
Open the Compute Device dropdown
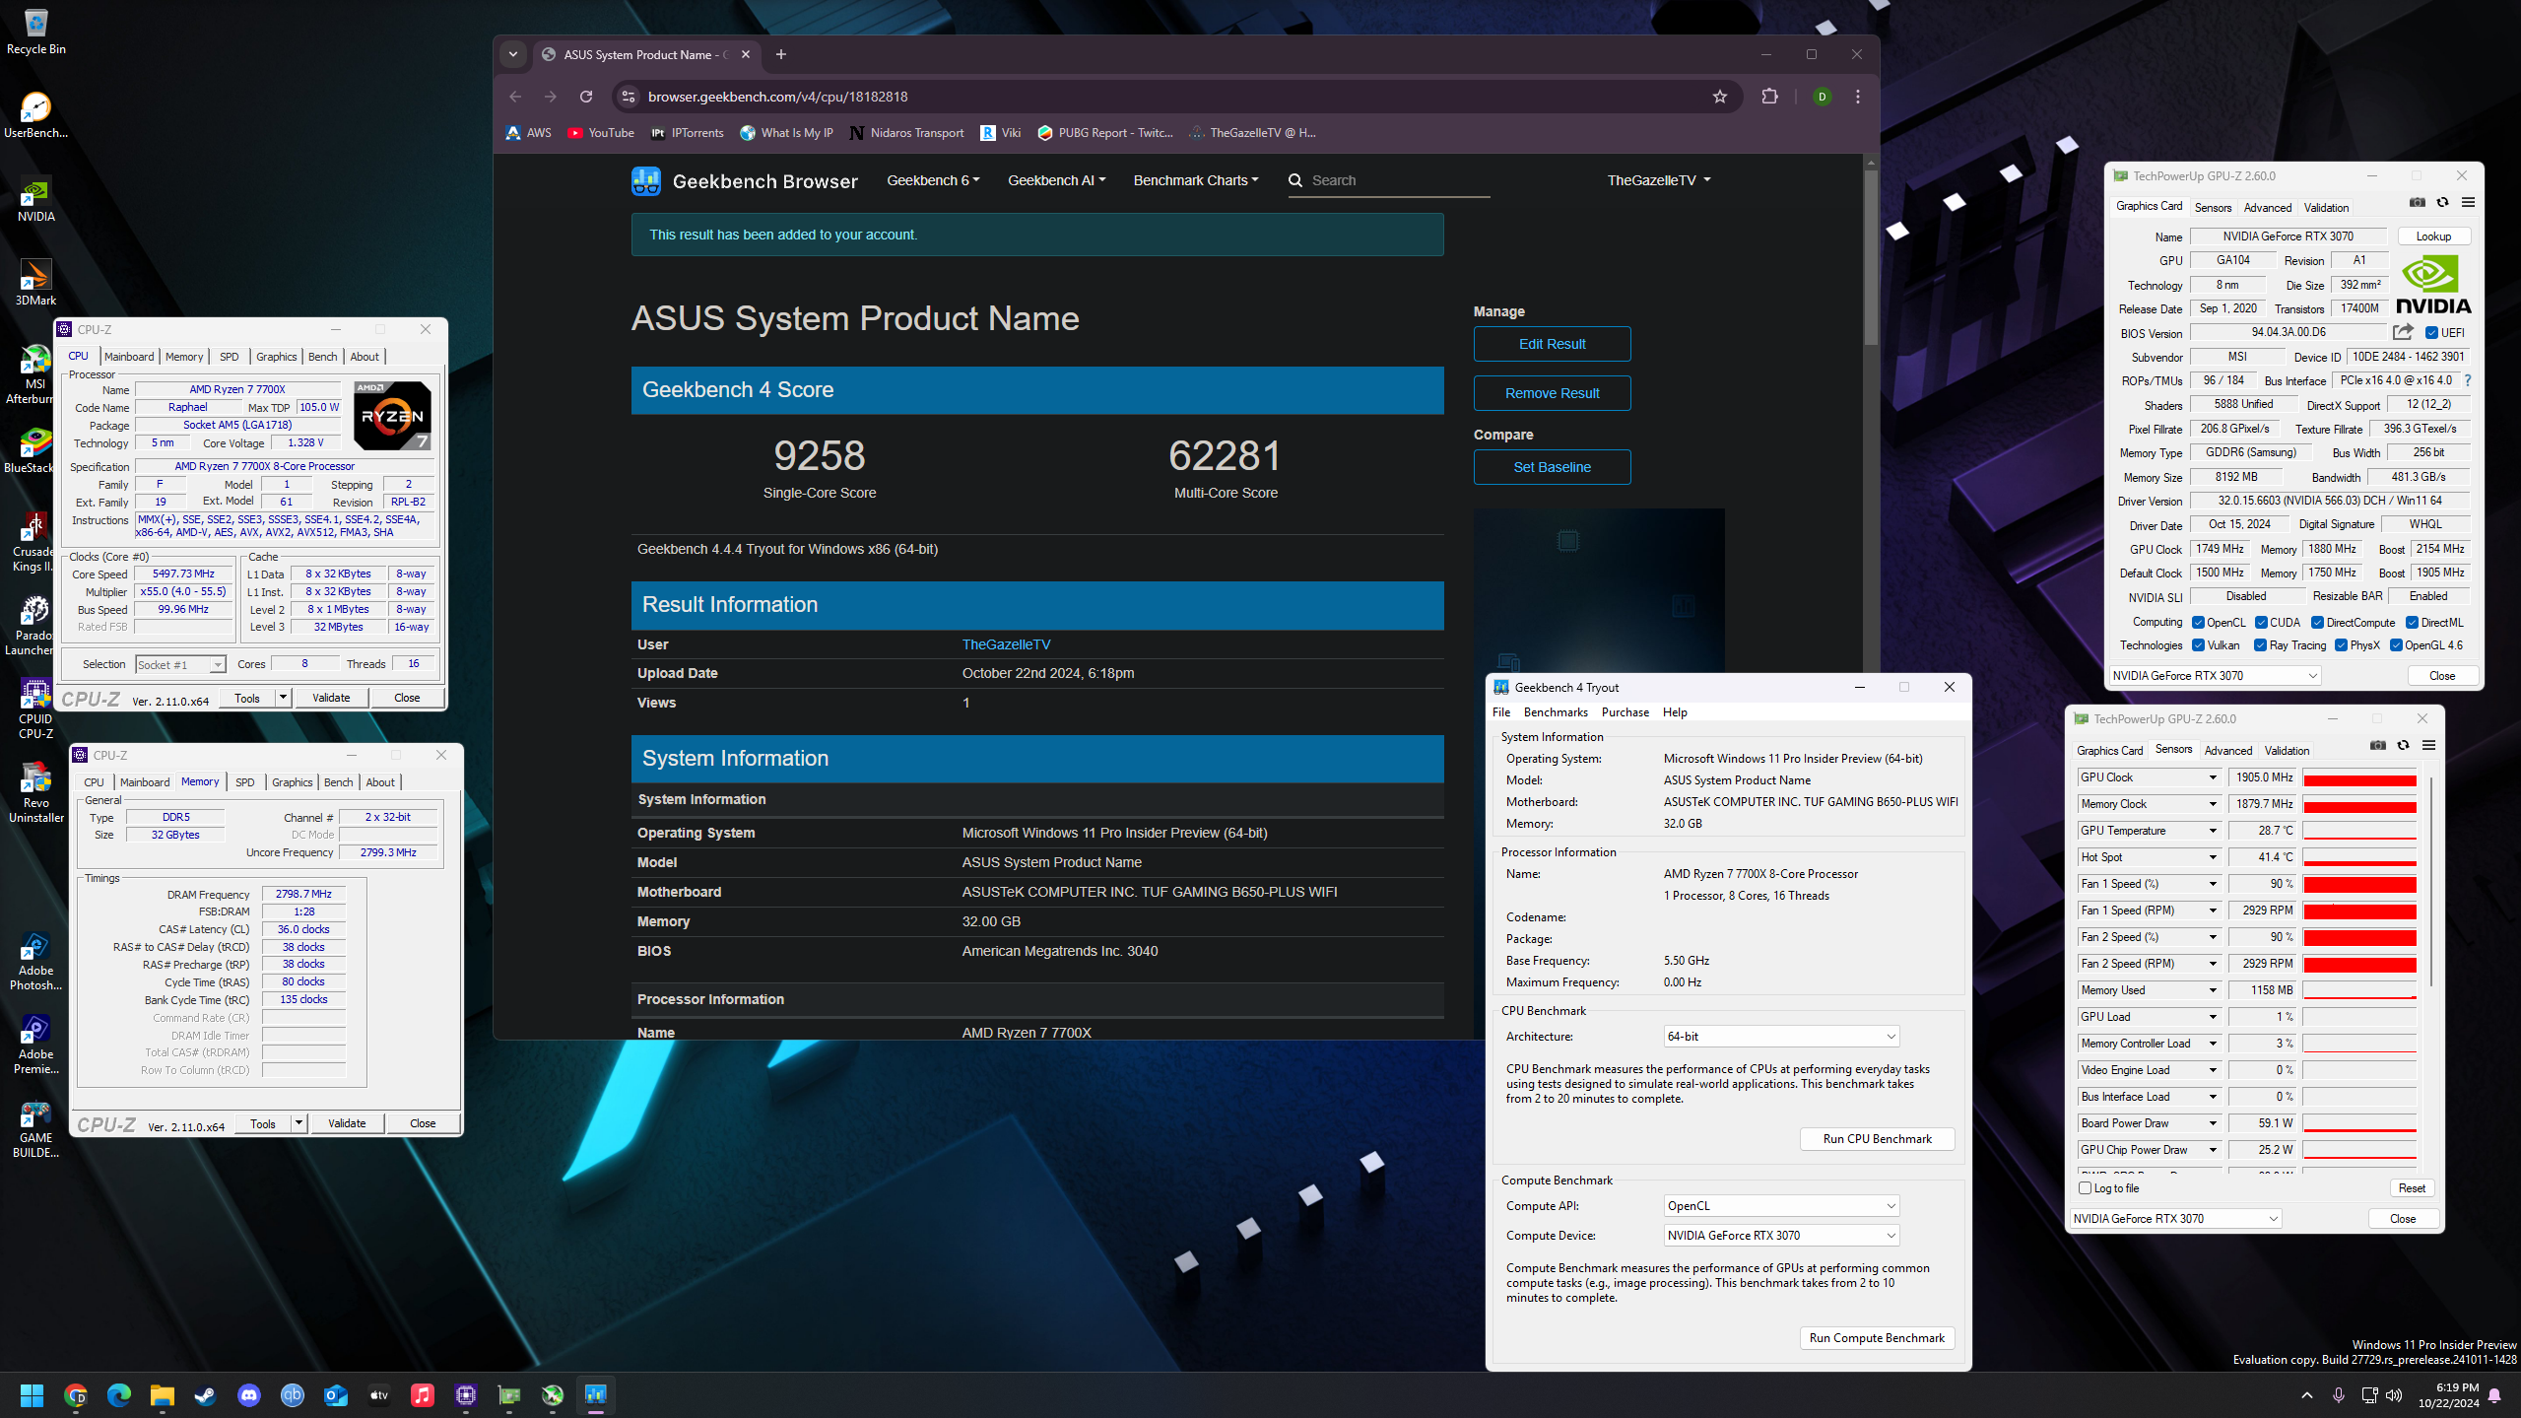pyautogui.click(x=1781, y=1236)
